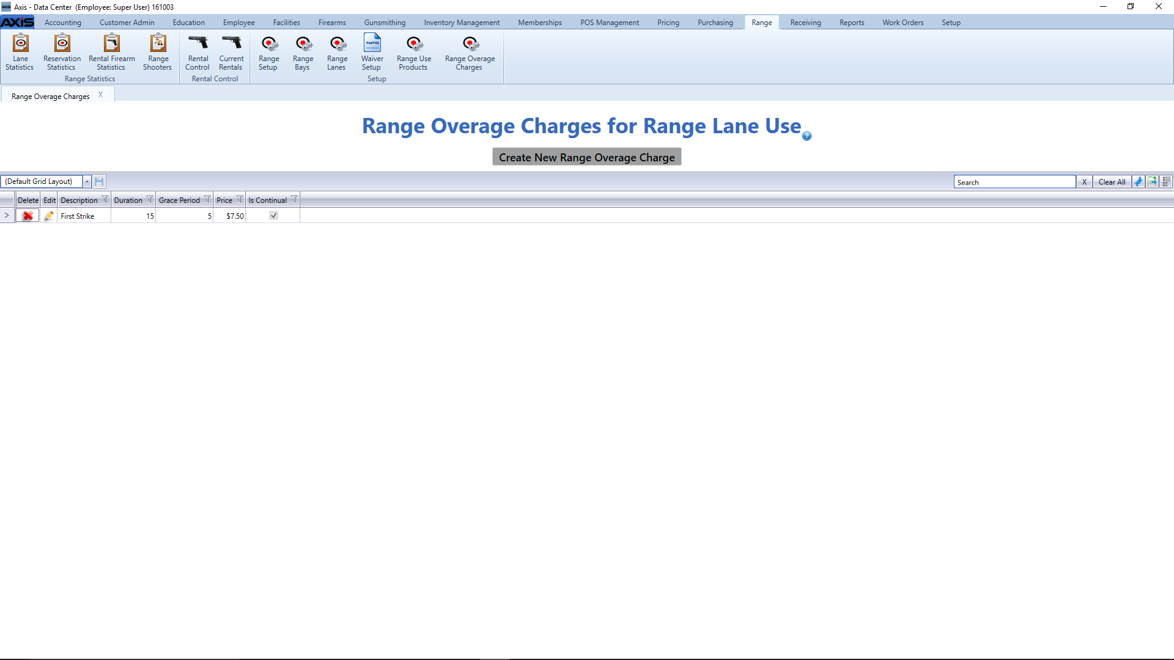Click the Clear All button
Screen dimensions: 1174x660
click(x=1112, y=182)
